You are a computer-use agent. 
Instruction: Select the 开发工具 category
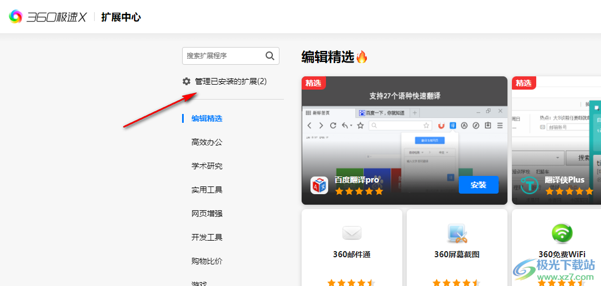click(x=207, y=237)
